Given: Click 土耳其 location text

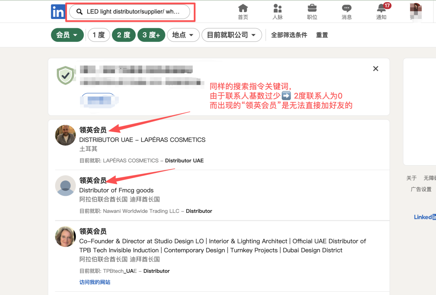Looking at the screenshot, I should pyautogui.click(x=88, y=149).
